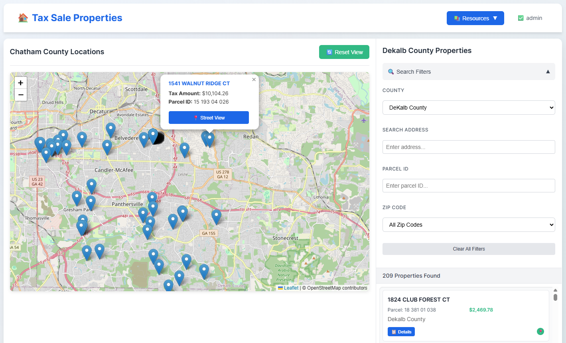
Task: Click the house logo icon
Action: [x=23, y=18]
